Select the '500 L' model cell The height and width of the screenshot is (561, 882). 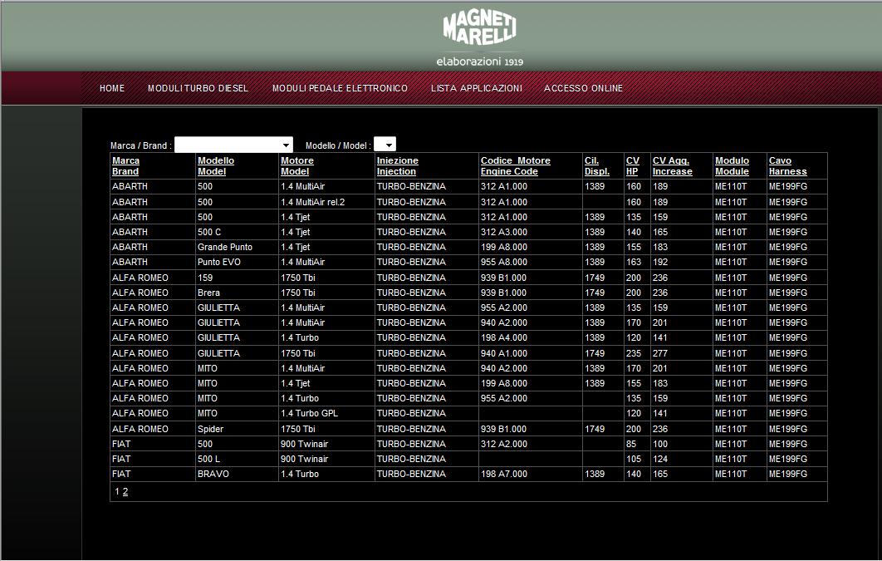[x=208, y=459]
